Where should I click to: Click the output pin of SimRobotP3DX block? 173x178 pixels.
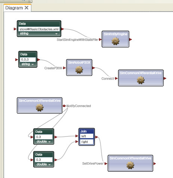pos(93,68)
